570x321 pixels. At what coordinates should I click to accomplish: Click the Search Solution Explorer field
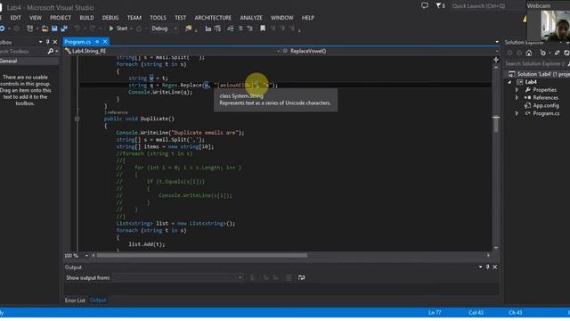point(536,63)
